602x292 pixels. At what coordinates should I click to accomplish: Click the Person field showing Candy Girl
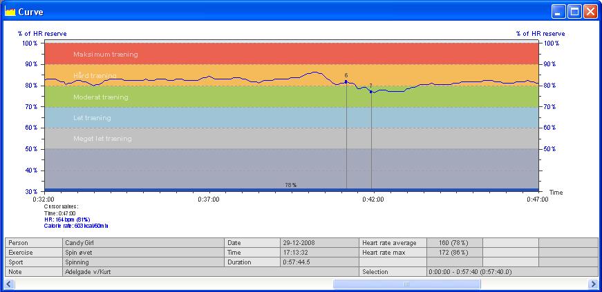tap(143, 243)
